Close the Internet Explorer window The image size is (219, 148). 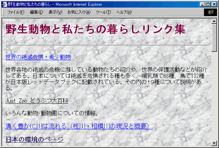tap(214, 4)
